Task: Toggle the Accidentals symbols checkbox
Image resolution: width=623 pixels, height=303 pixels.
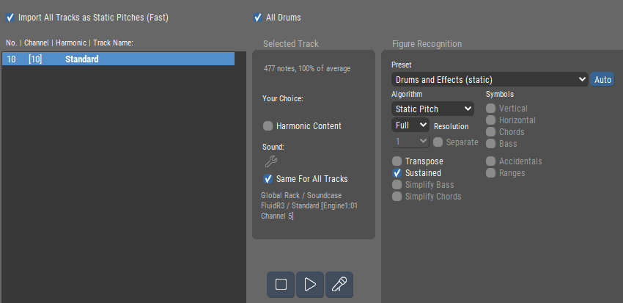Action: click(x=491, y=161)
